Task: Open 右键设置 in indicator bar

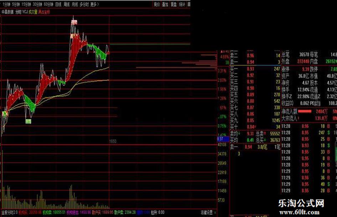Action: (206, 212)
